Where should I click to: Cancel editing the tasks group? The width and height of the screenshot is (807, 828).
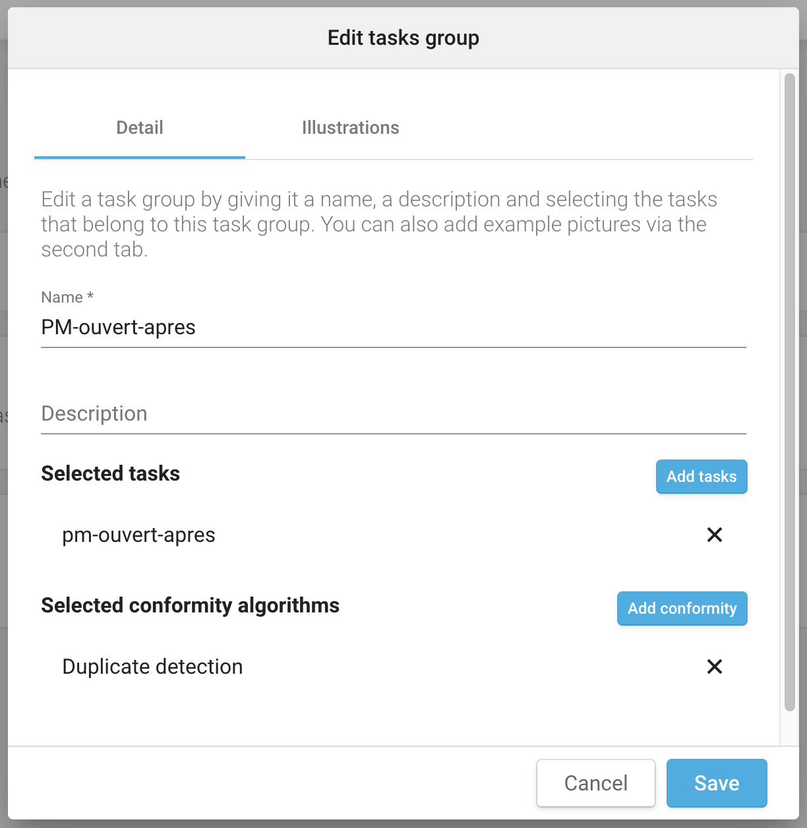[x=596, y=783]
